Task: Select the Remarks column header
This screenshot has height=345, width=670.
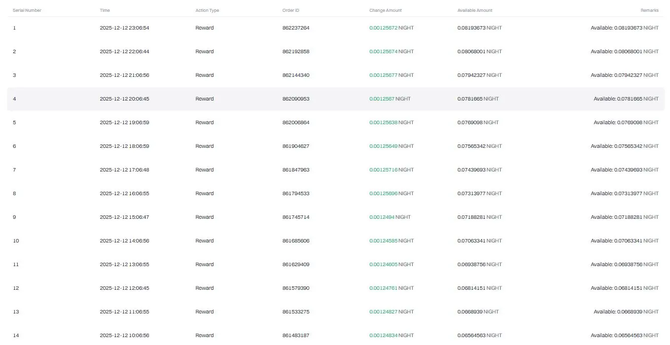Action: click(649, 10)
